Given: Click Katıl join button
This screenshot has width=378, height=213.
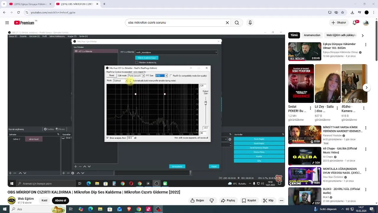Looking at the screenshot, I should tap(44, 201).
